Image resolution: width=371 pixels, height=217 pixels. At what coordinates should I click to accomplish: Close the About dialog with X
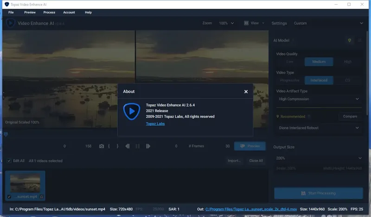pyautogui.click(x=246, y=92)
